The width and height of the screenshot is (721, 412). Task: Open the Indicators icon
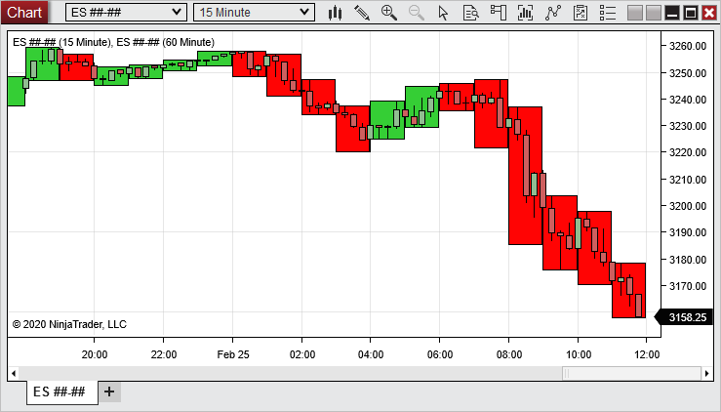point(554,13)
